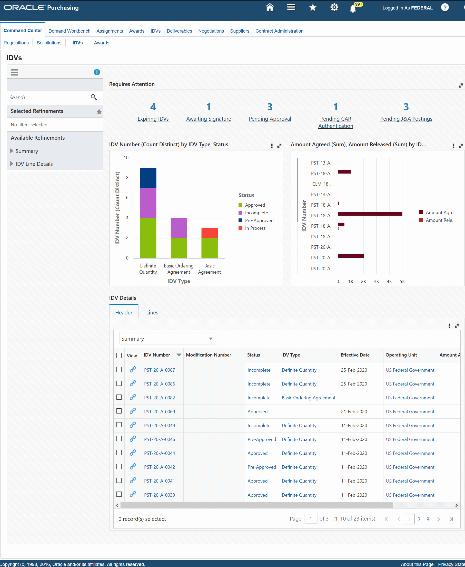Open the Expiring IDVs link

click(153, 119)
